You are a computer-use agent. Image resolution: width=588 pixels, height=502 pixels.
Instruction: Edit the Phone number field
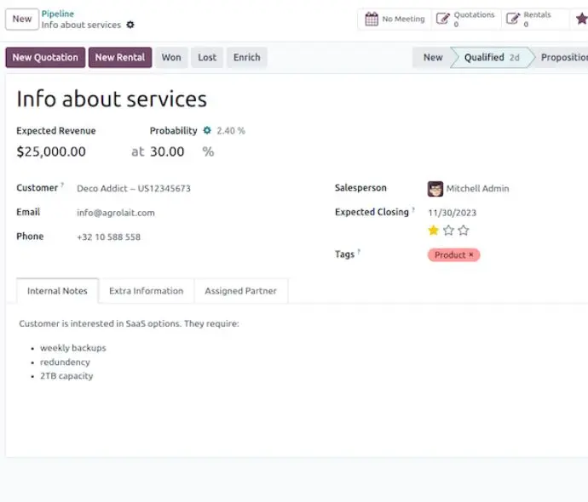click(108, 237)
